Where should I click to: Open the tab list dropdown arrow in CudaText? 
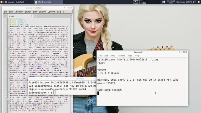[71, 16]
